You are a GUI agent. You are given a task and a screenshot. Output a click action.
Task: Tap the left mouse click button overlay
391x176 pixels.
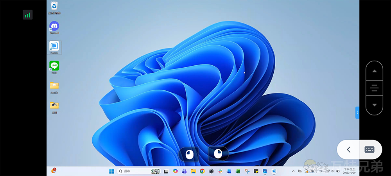(188, 154)
